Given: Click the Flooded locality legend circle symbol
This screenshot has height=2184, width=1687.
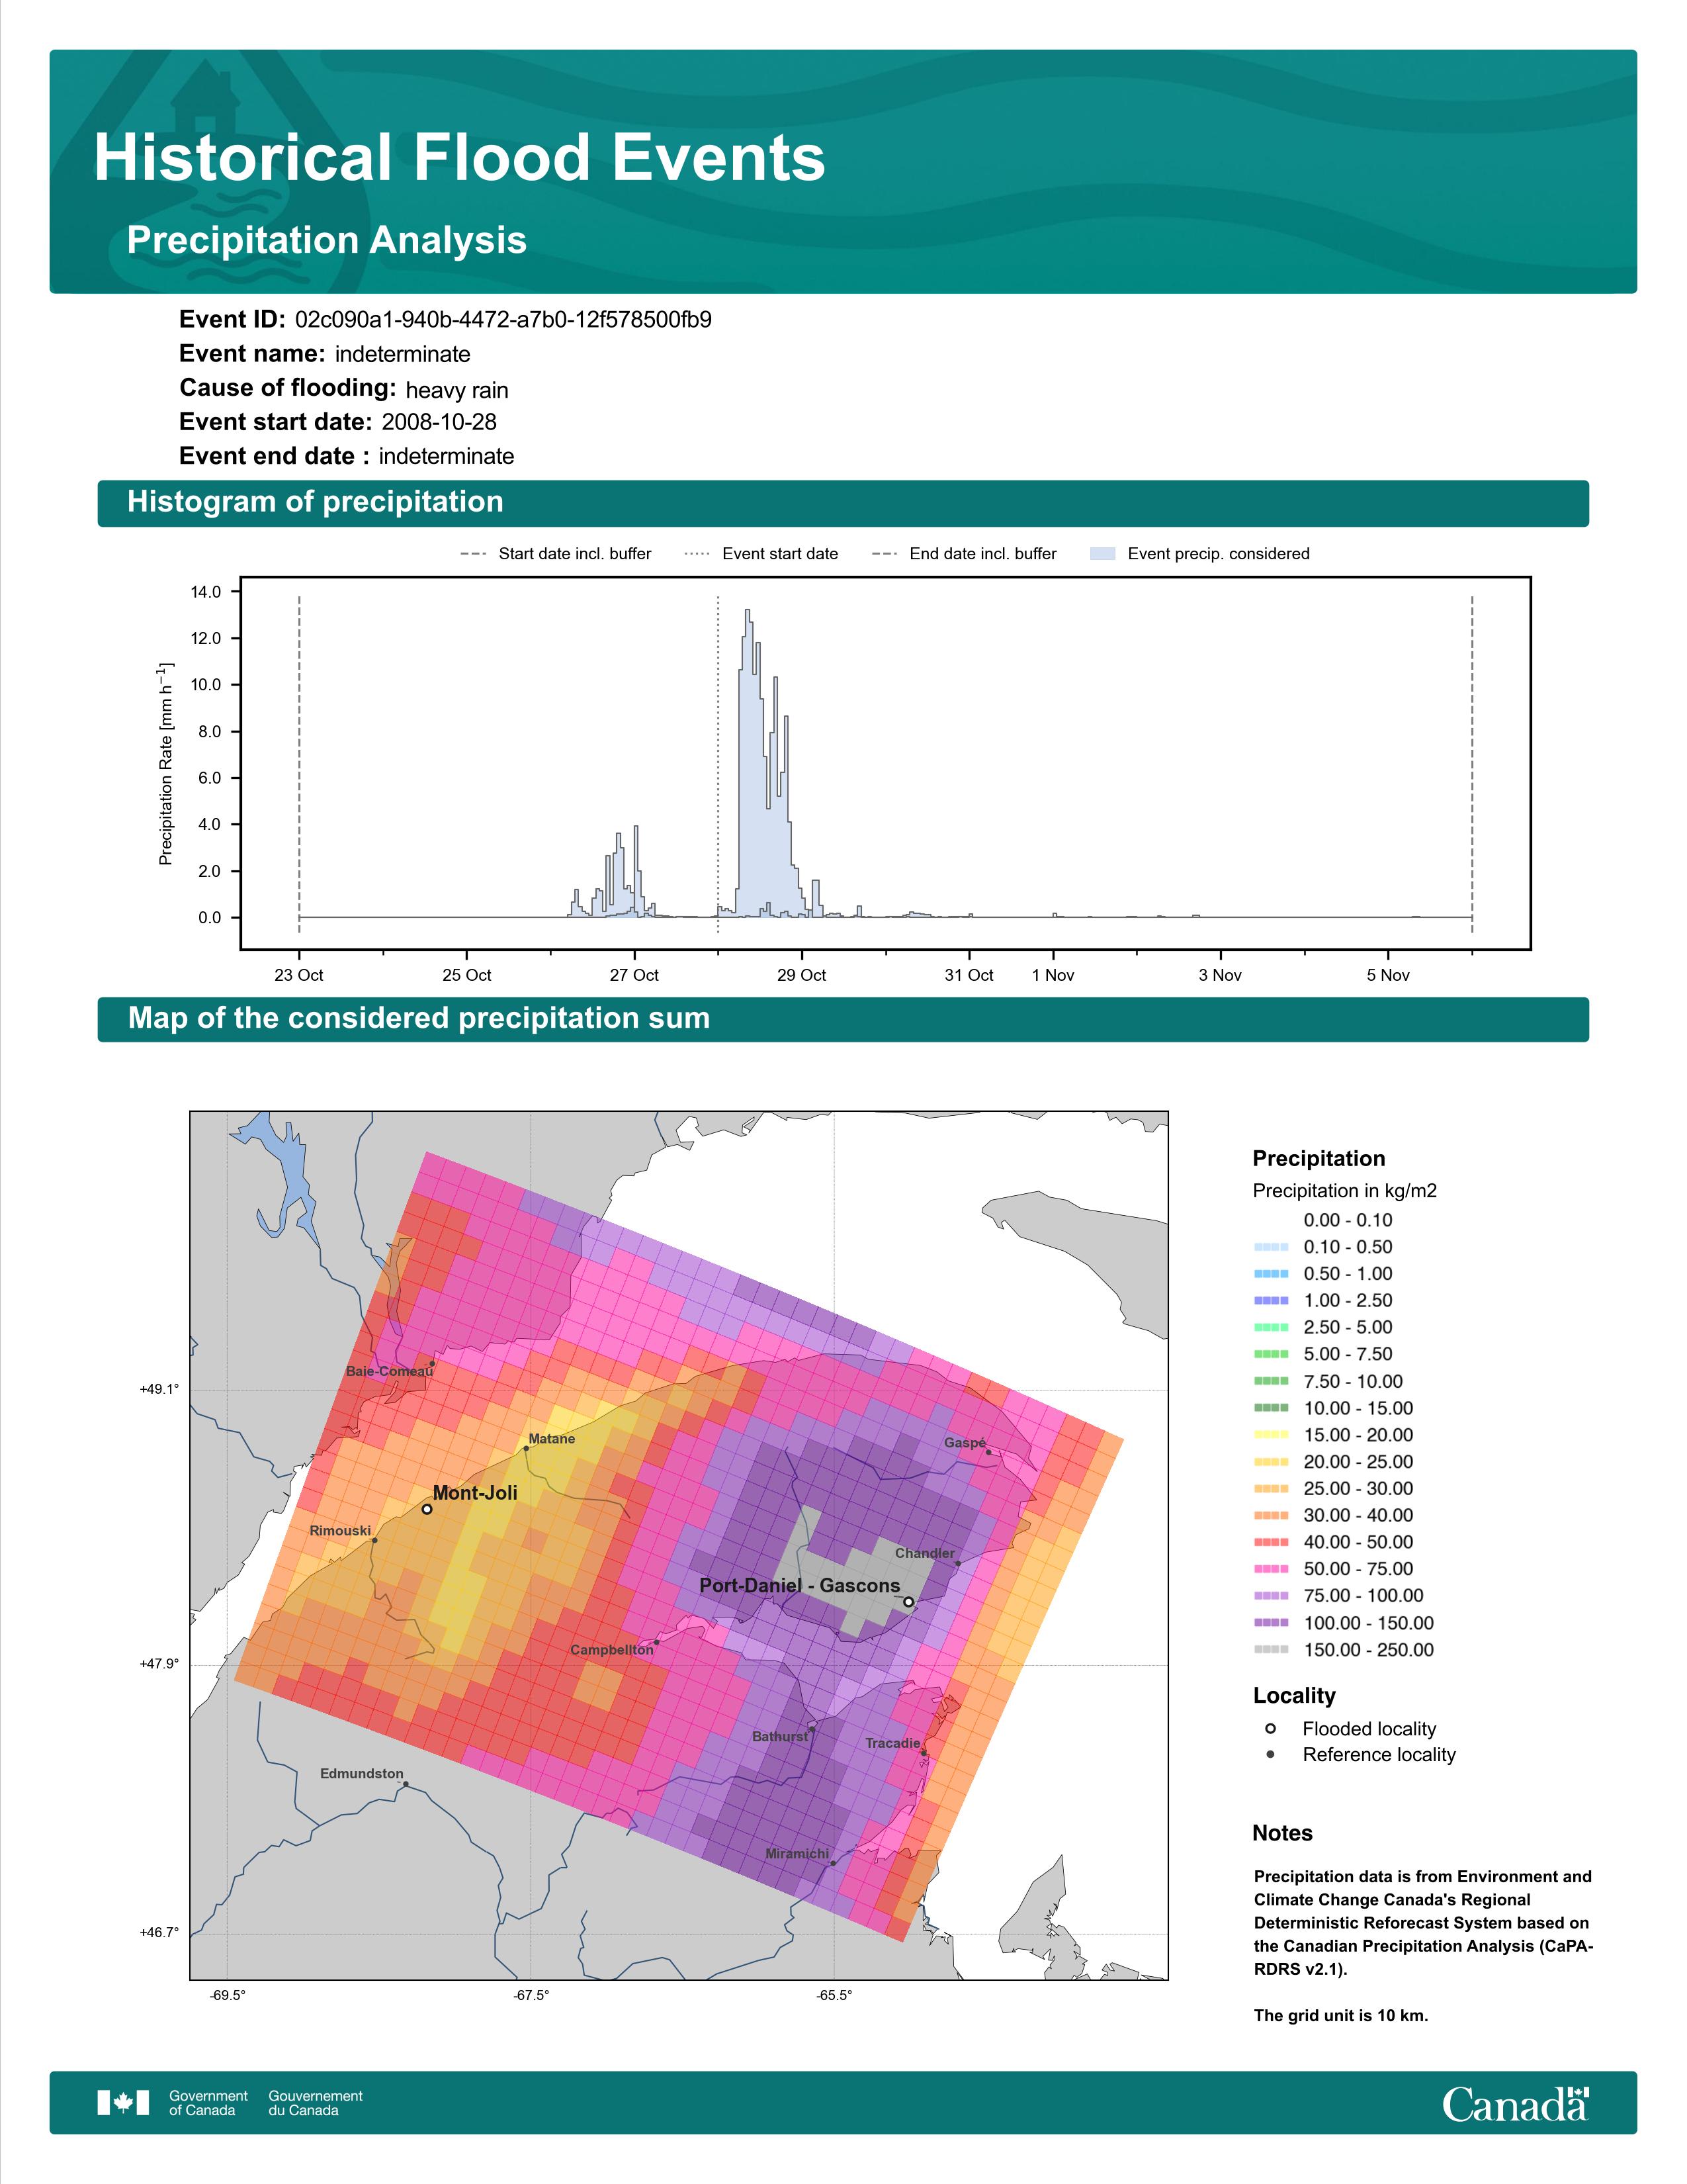Looking at the screenshot, I should 1270,1728.
